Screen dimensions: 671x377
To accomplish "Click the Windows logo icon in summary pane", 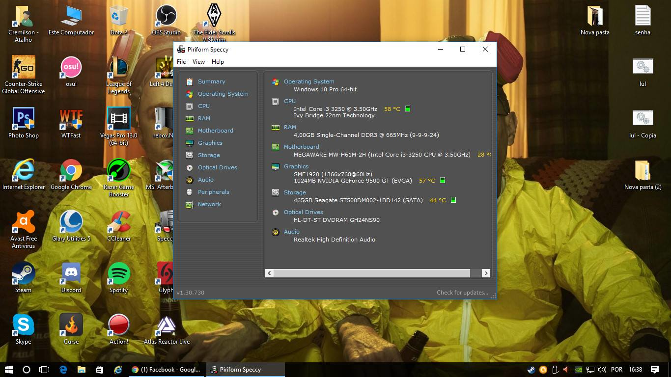I will coord(276,82).
